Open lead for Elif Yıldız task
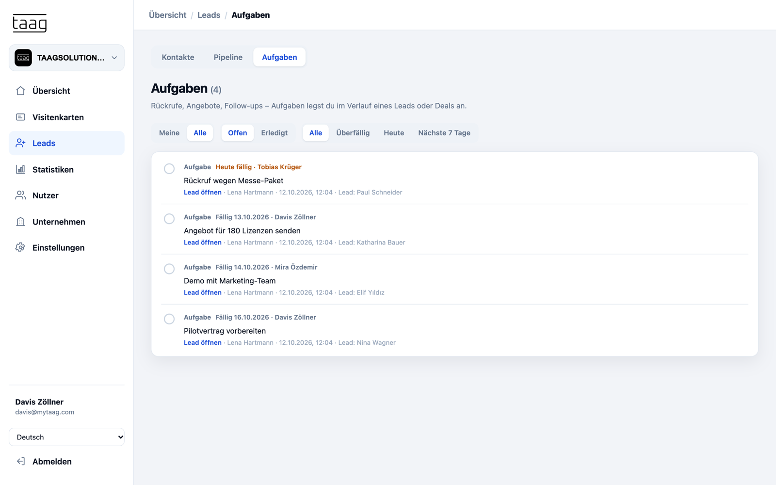 [203, 292]
